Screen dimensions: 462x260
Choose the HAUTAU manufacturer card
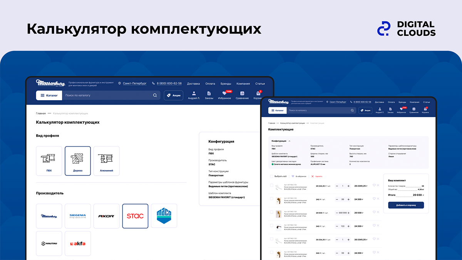tap(49, 243)
